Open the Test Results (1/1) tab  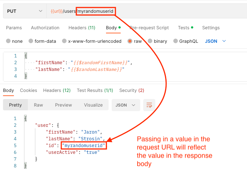(x=95, y=90)
